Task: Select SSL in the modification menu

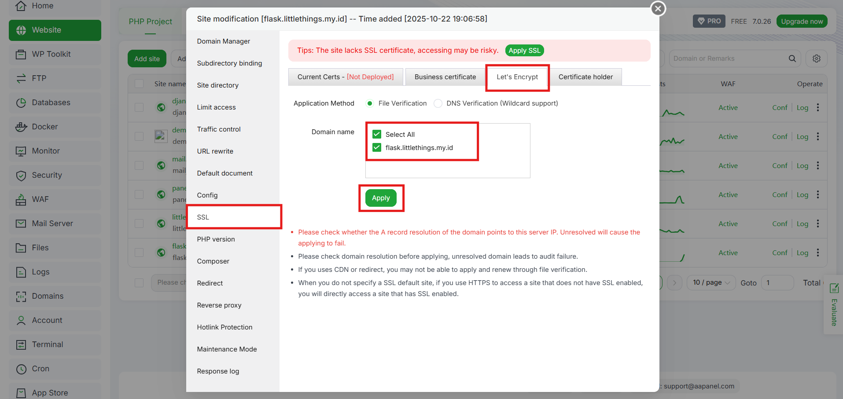Action: pos(233,217)
